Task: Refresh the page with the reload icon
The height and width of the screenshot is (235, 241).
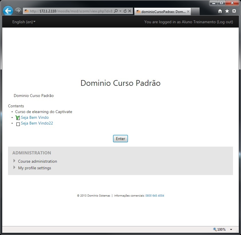Action: coord(125,11)
